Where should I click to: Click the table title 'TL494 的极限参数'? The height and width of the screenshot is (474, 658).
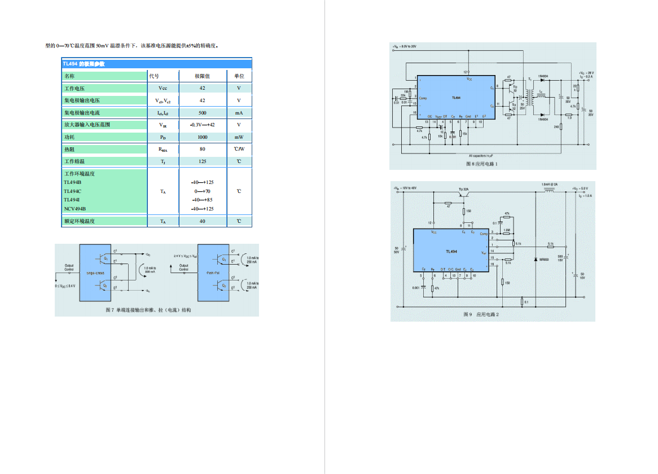(84, 64)
